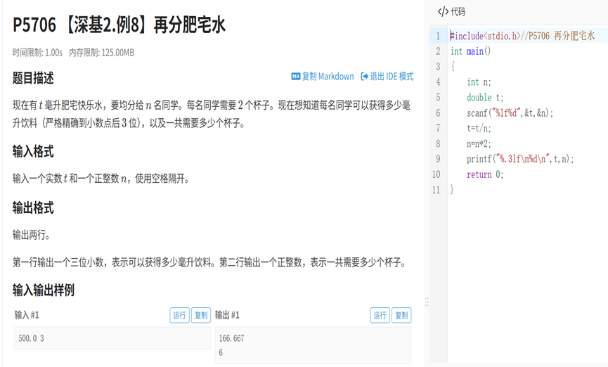
Task: Place cursor on the printf line
Action: (x=520, y=159)
